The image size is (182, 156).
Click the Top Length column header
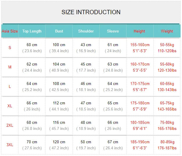(x=32, y=31)
